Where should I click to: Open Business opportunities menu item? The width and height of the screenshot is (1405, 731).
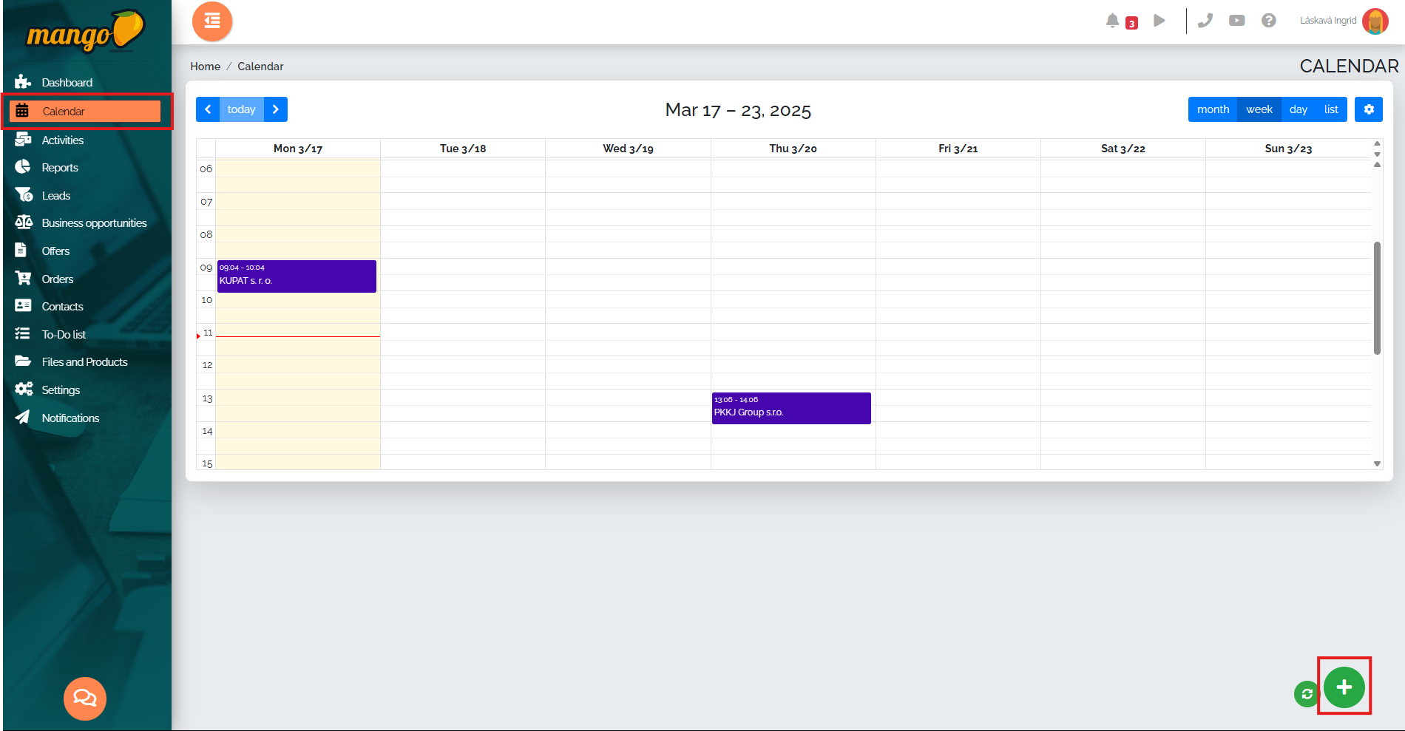click(x=94, y=223)
